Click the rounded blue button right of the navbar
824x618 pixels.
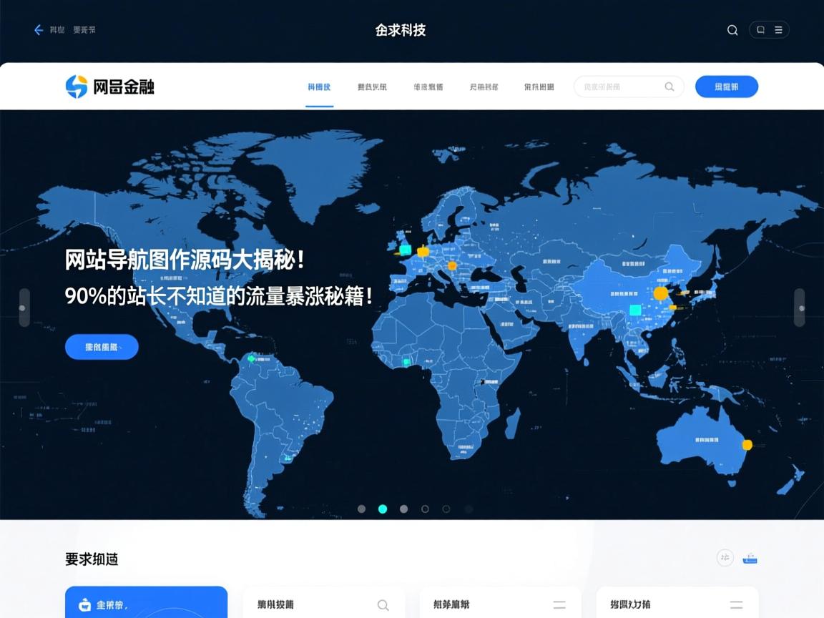point(727,86)
